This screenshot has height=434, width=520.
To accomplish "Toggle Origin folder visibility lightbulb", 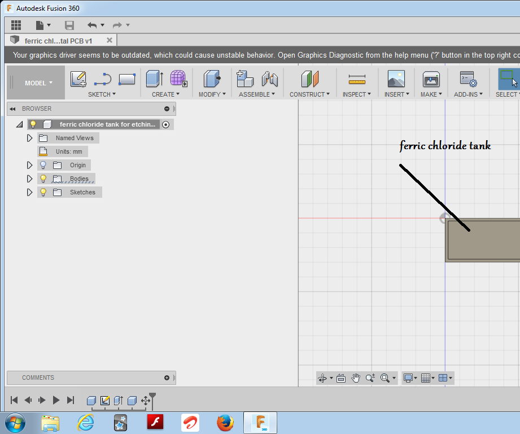I will click(43, 165).
